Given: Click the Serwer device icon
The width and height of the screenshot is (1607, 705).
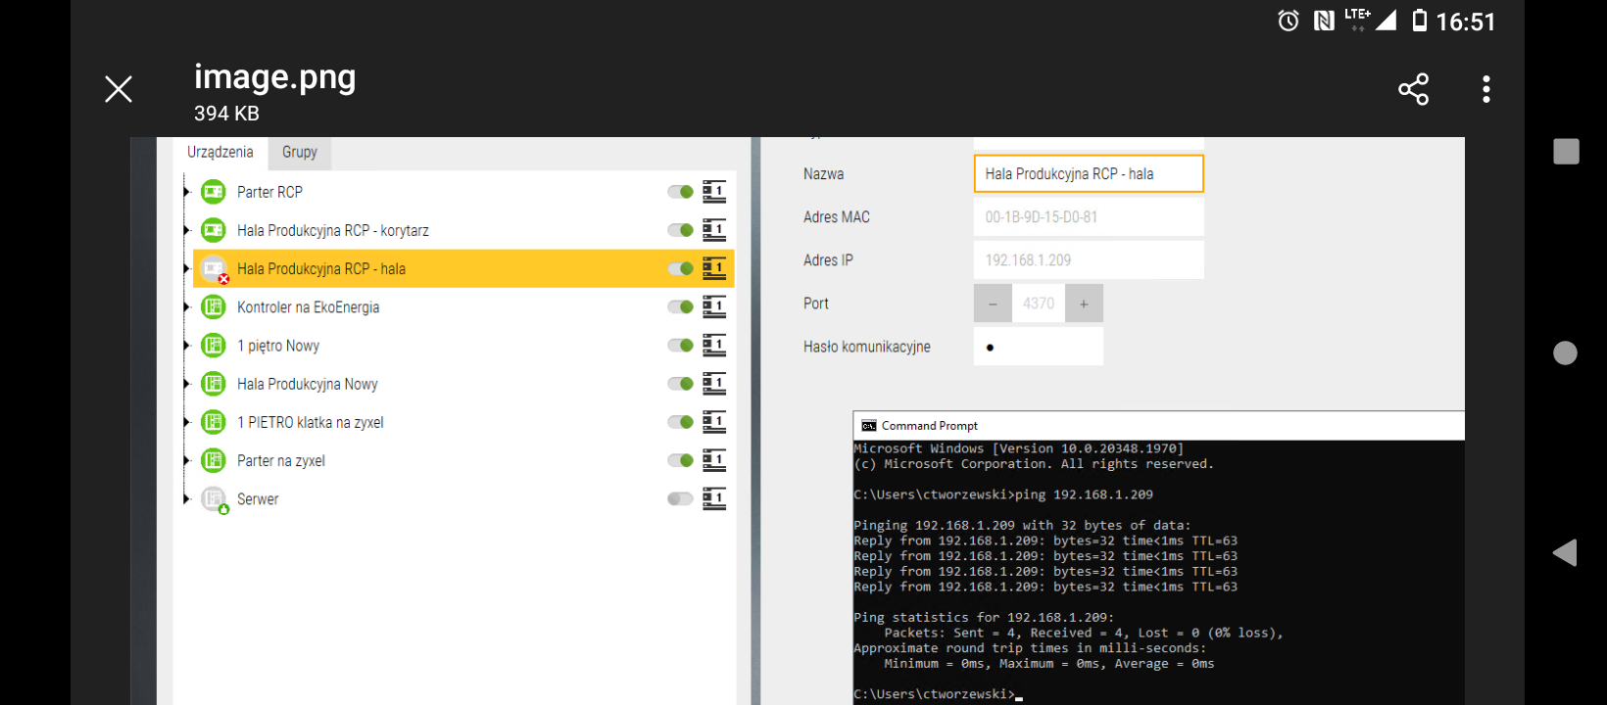Looking at the screenshot, I should tap(215, 499).
